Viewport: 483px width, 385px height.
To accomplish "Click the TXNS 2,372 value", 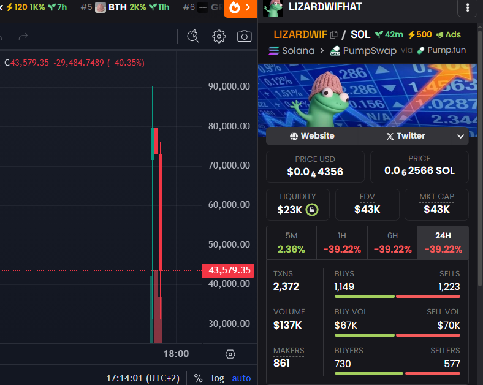I will 286,287.
